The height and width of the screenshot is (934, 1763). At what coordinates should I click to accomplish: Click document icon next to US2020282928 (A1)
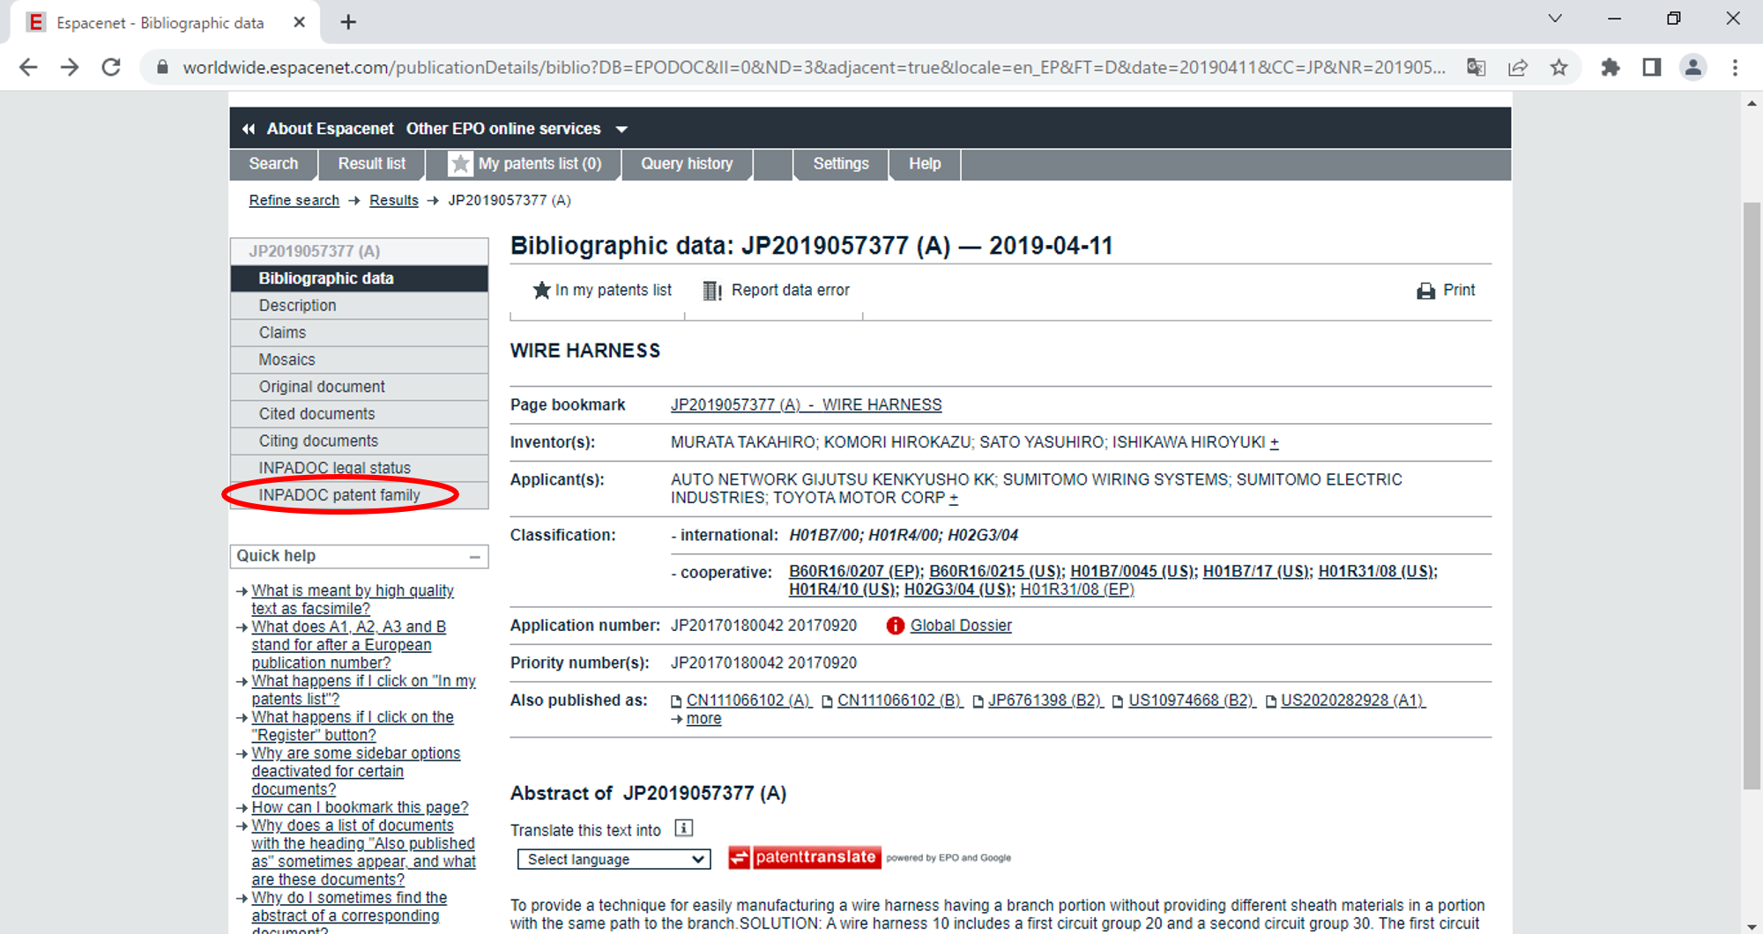1270,701
